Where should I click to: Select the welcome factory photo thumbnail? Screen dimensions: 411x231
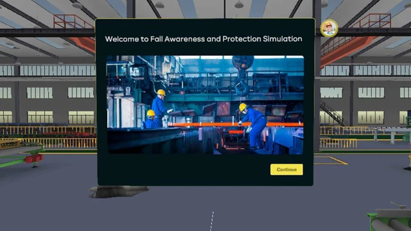[205, 105]
